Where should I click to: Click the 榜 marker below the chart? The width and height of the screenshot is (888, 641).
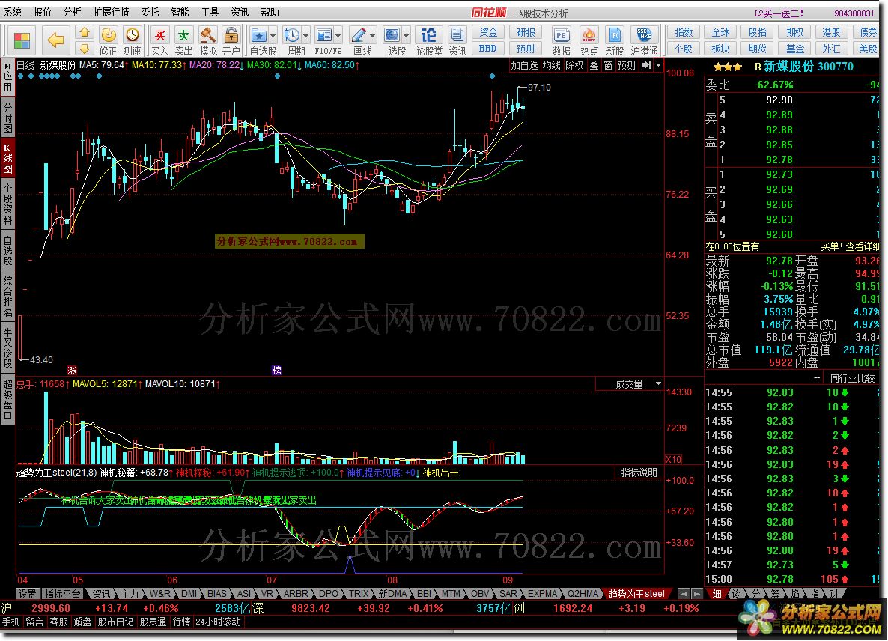click(x=276, y=371)
